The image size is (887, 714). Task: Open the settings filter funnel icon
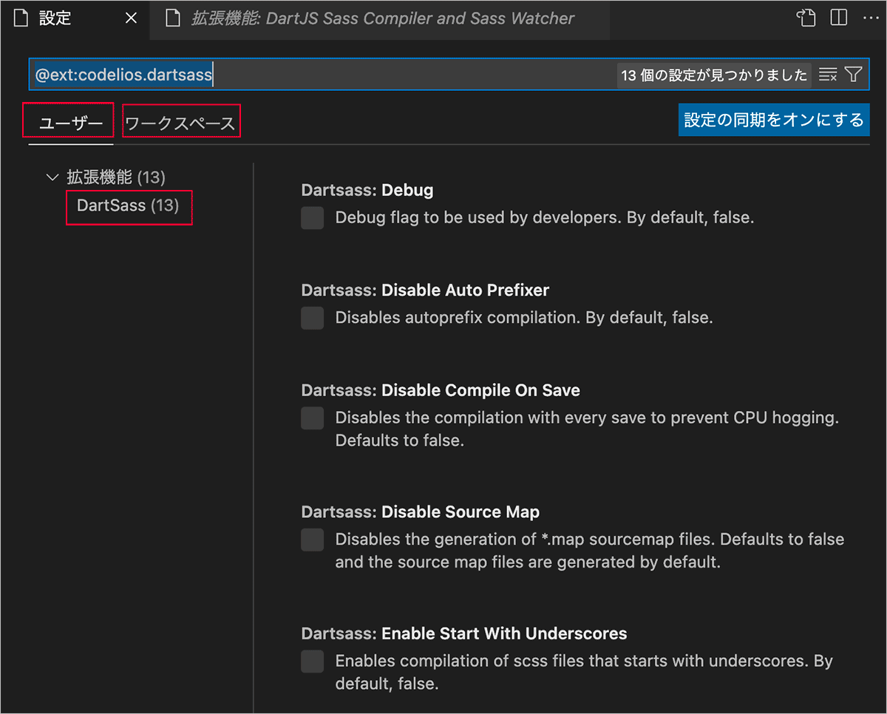point(853,75)
